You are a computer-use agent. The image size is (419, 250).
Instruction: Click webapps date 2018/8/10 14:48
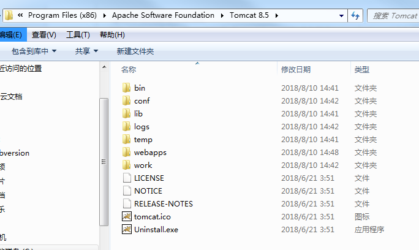click(310, 153)
